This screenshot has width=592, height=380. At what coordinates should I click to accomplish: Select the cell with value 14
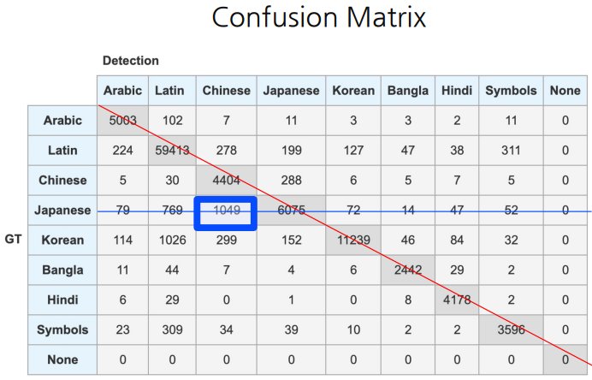click(408, 210)
